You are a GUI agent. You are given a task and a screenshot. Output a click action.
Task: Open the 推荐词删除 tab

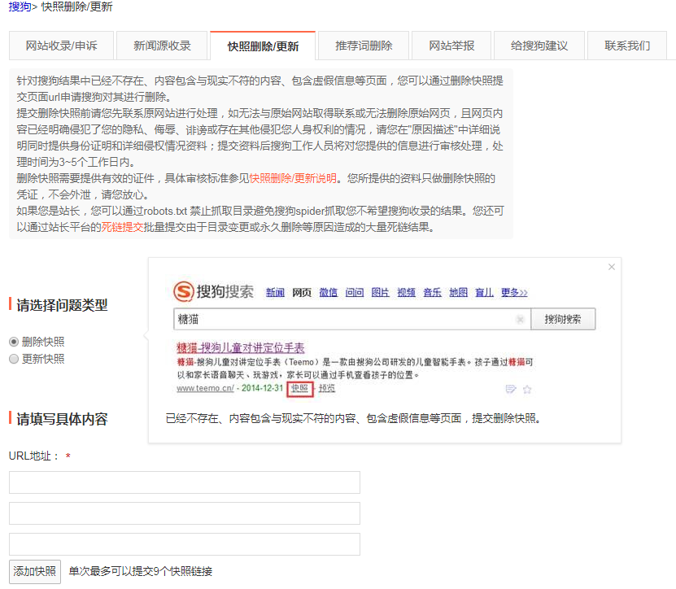pos(364,46)
